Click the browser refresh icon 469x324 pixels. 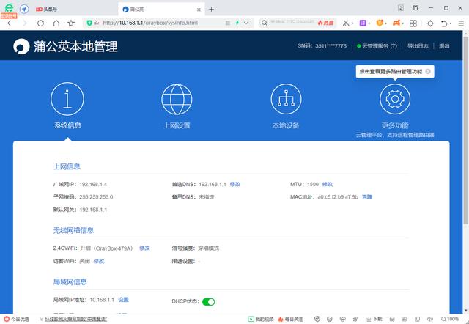pos(40,23)
